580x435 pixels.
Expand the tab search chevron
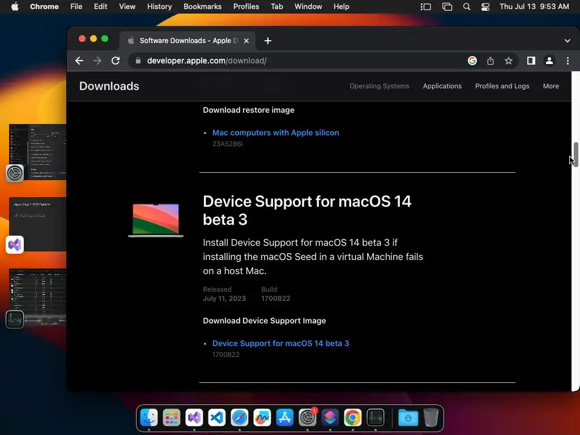coord(568,41)
